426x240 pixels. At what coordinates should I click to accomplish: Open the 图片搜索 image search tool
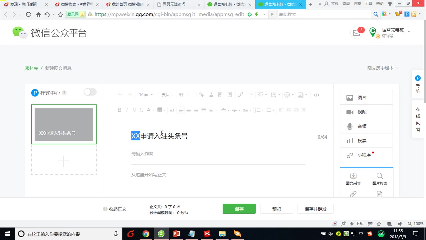pos(380,179)
